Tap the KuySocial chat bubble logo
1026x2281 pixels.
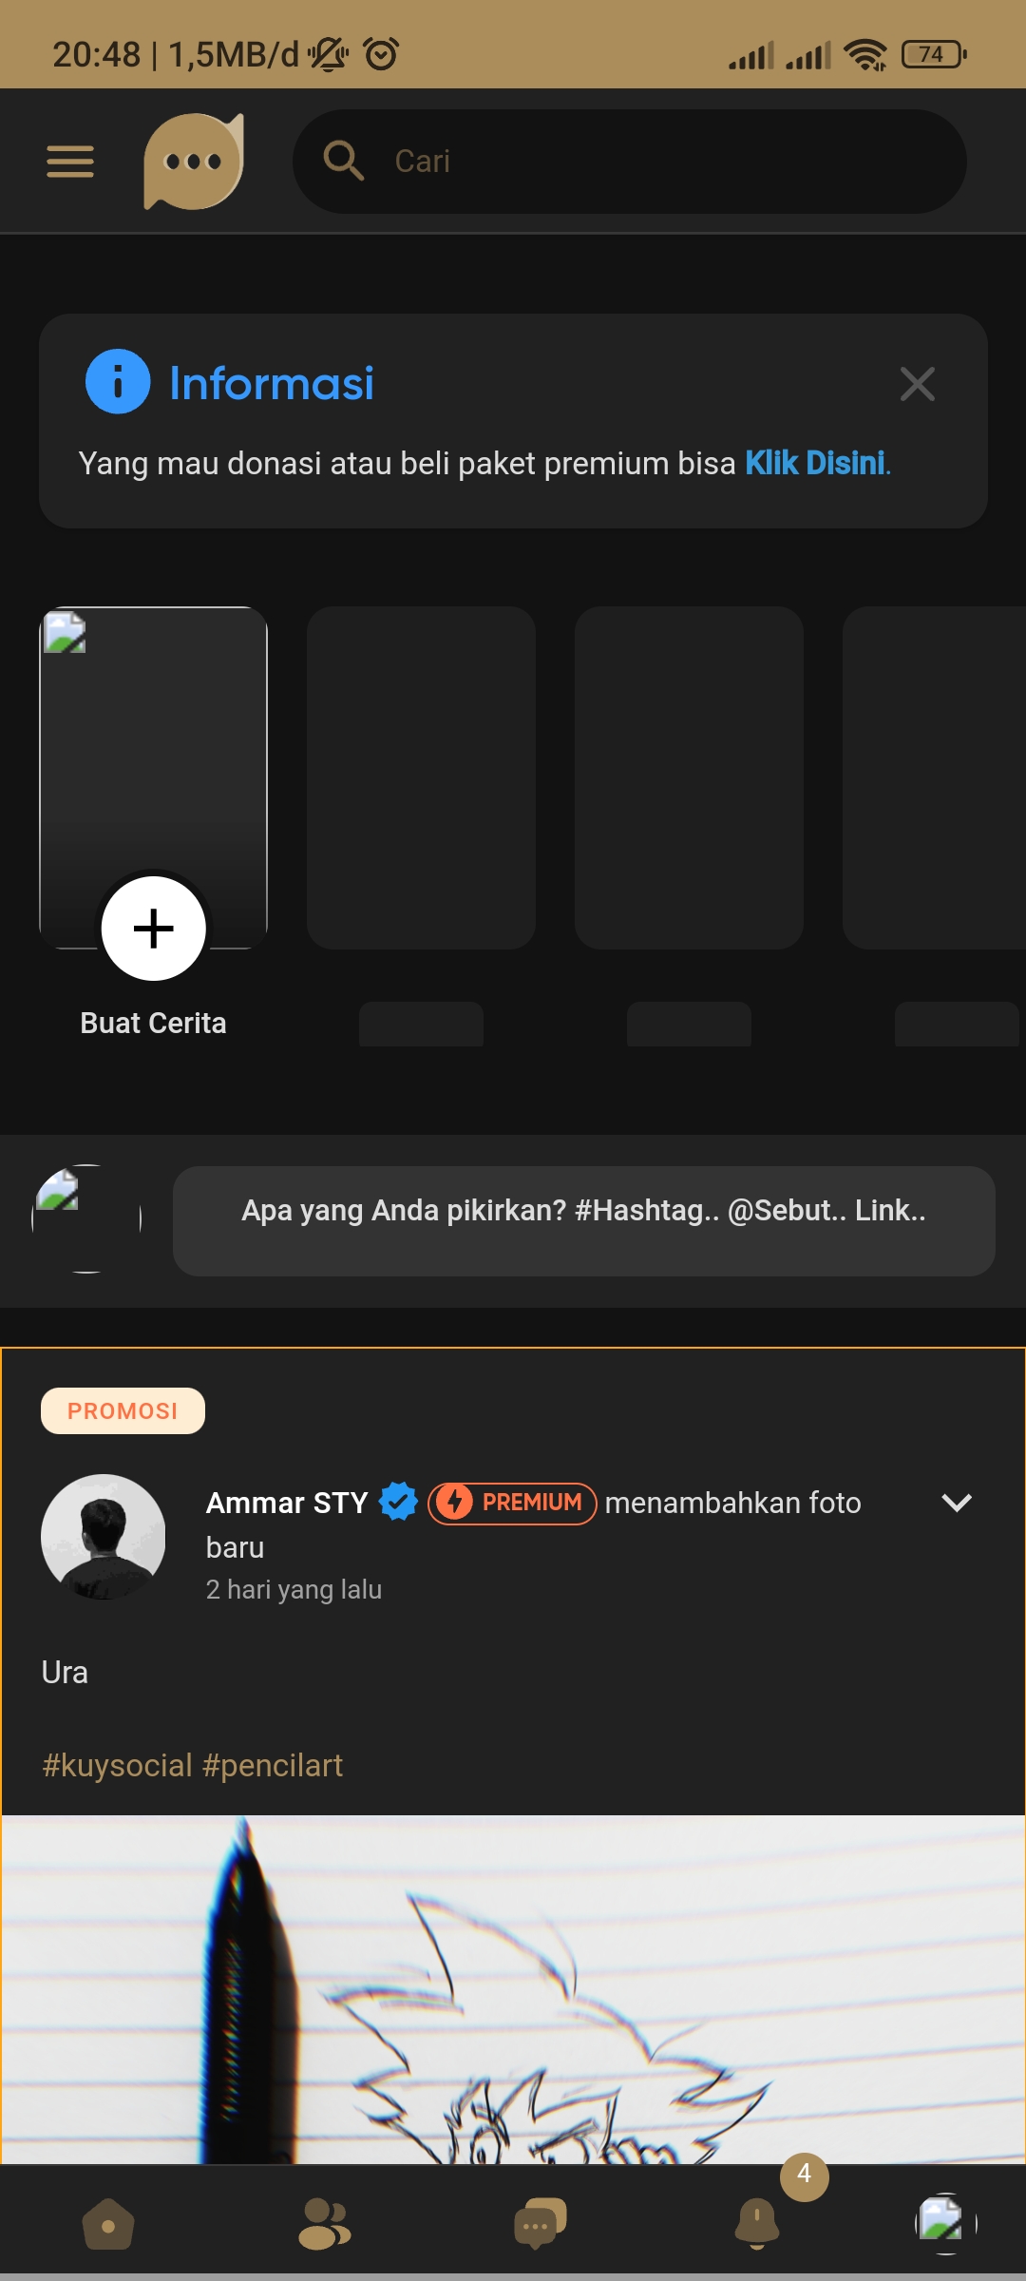pyautogui.click(x=194, y=162)
